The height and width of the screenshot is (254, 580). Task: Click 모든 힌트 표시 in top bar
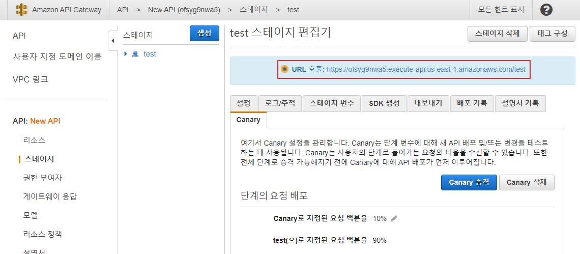pyautogui.click(x=501, y=10)
